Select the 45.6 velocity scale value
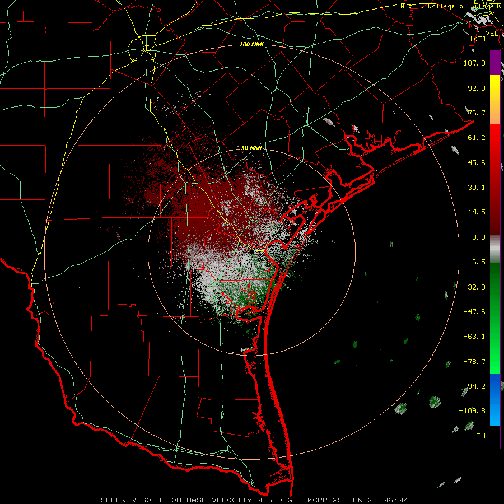 tap(477, 162)
